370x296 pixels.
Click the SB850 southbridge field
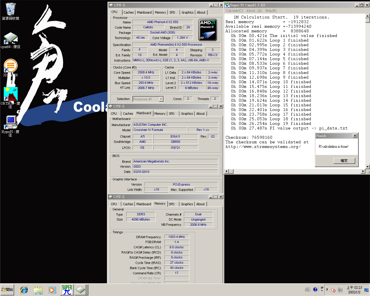pyautogui.click(x=175, y=142)
